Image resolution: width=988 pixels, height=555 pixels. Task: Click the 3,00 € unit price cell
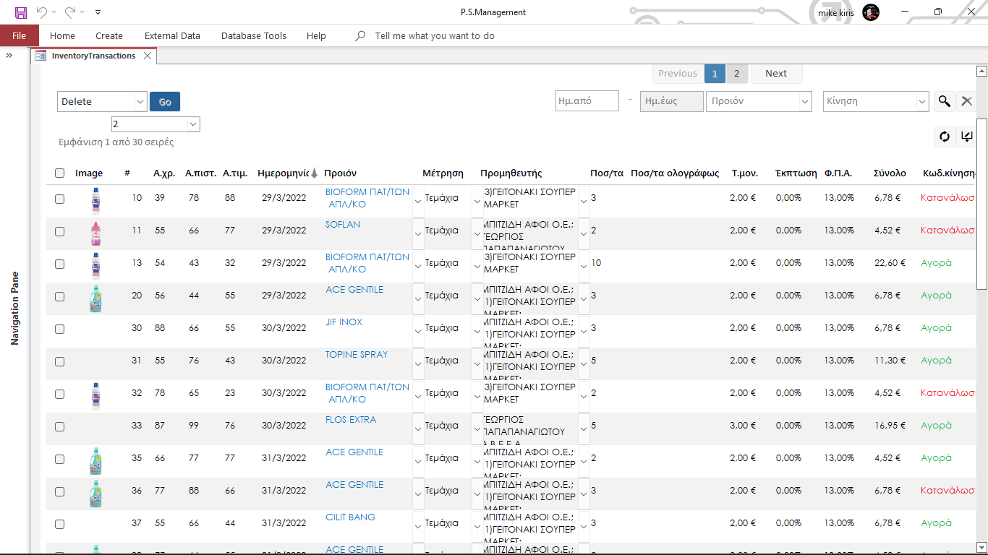(743, 426)
